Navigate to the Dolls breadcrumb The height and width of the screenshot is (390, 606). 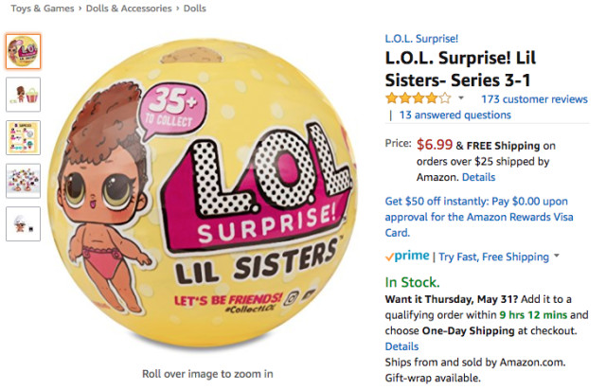192,9
